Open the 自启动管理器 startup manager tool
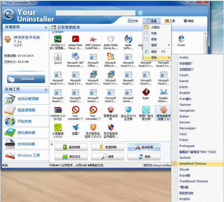Image resolution: width=224 pixels, height=202 pixels. point(26,99)
